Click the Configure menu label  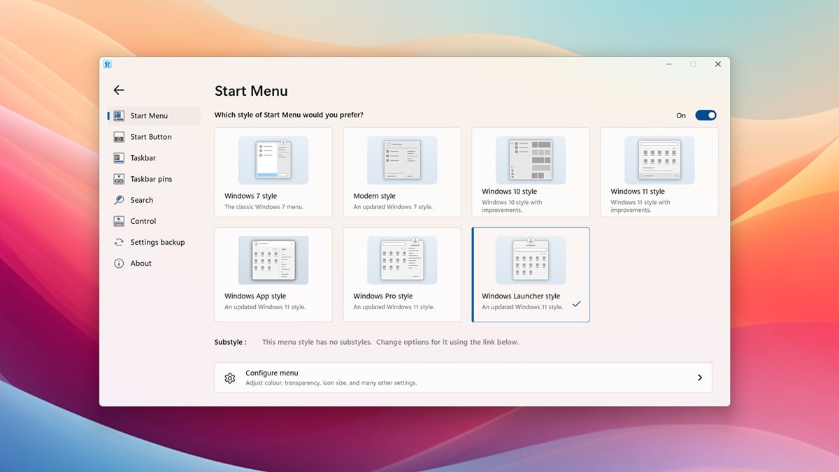[x=272, y=373]
